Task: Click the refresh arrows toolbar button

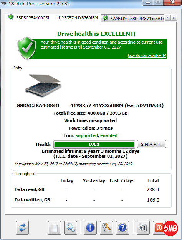Action: click(x=22, y=228)
